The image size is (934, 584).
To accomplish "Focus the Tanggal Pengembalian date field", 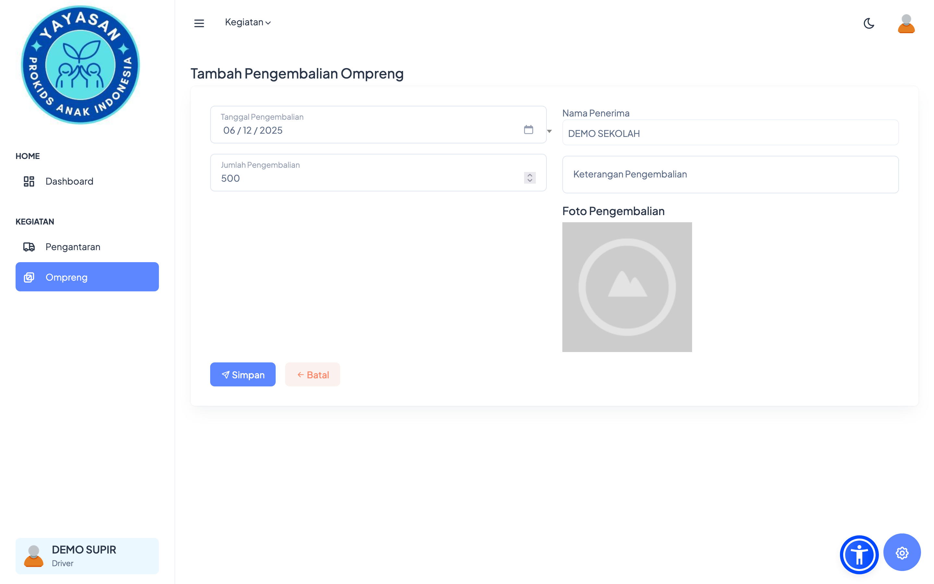I will 367,130.
